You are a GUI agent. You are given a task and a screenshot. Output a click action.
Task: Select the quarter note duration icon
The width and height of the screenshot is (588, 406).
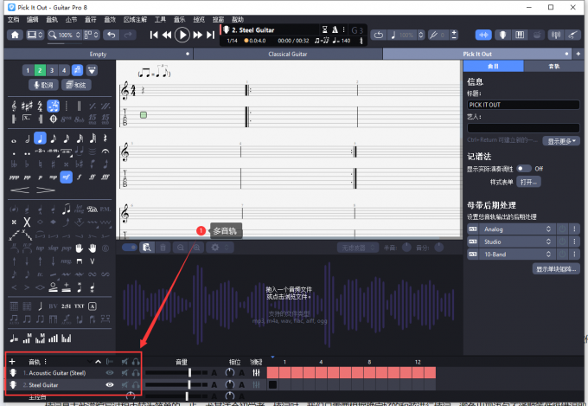[x=40, y=139]
